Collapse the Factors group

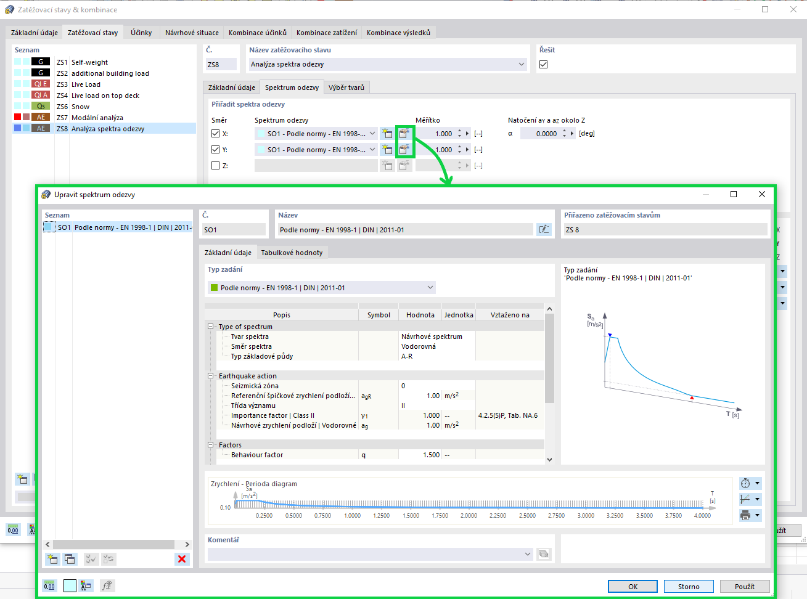pos(210,445)
